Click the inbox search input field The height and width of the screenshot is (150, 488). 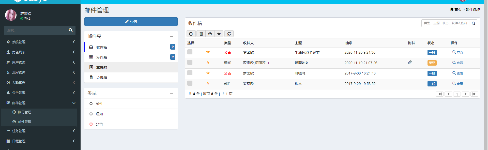(x=446, y=23)
